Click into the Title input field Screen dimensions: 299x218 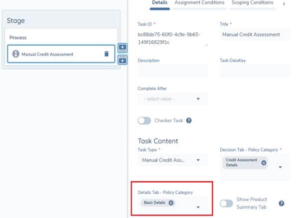pos(254,35)
